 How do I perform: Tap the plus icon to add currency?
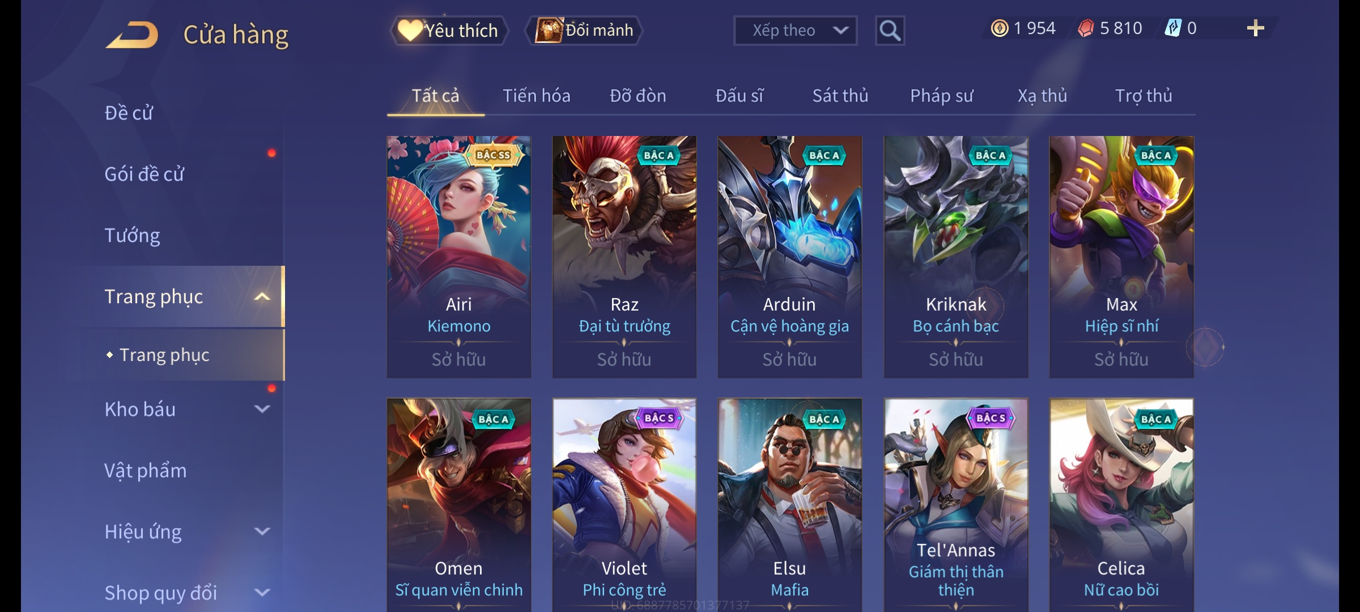(1255, 28)
